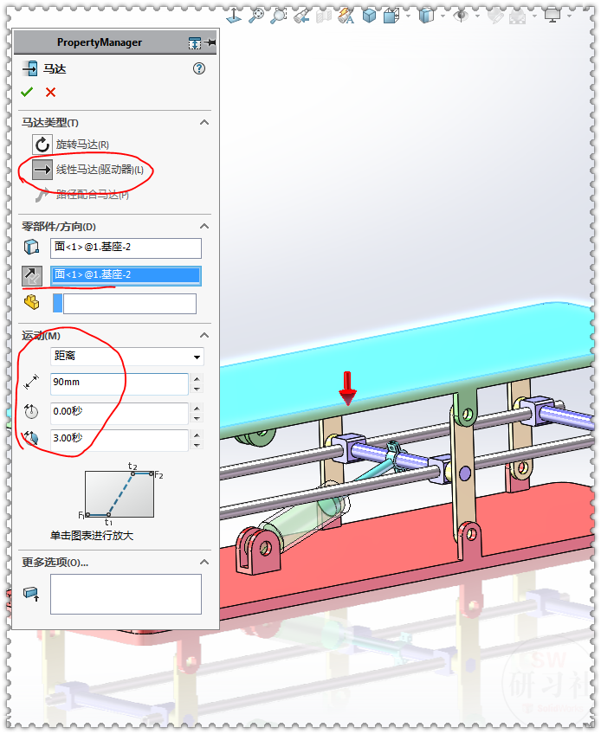This screenshot has height=734, width=601.
Task: Click the view orientation triad icon
Action: click(234, 16)
